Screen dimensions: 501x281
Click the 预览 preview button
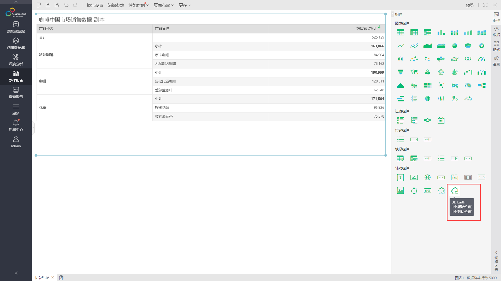pos(470,5)
